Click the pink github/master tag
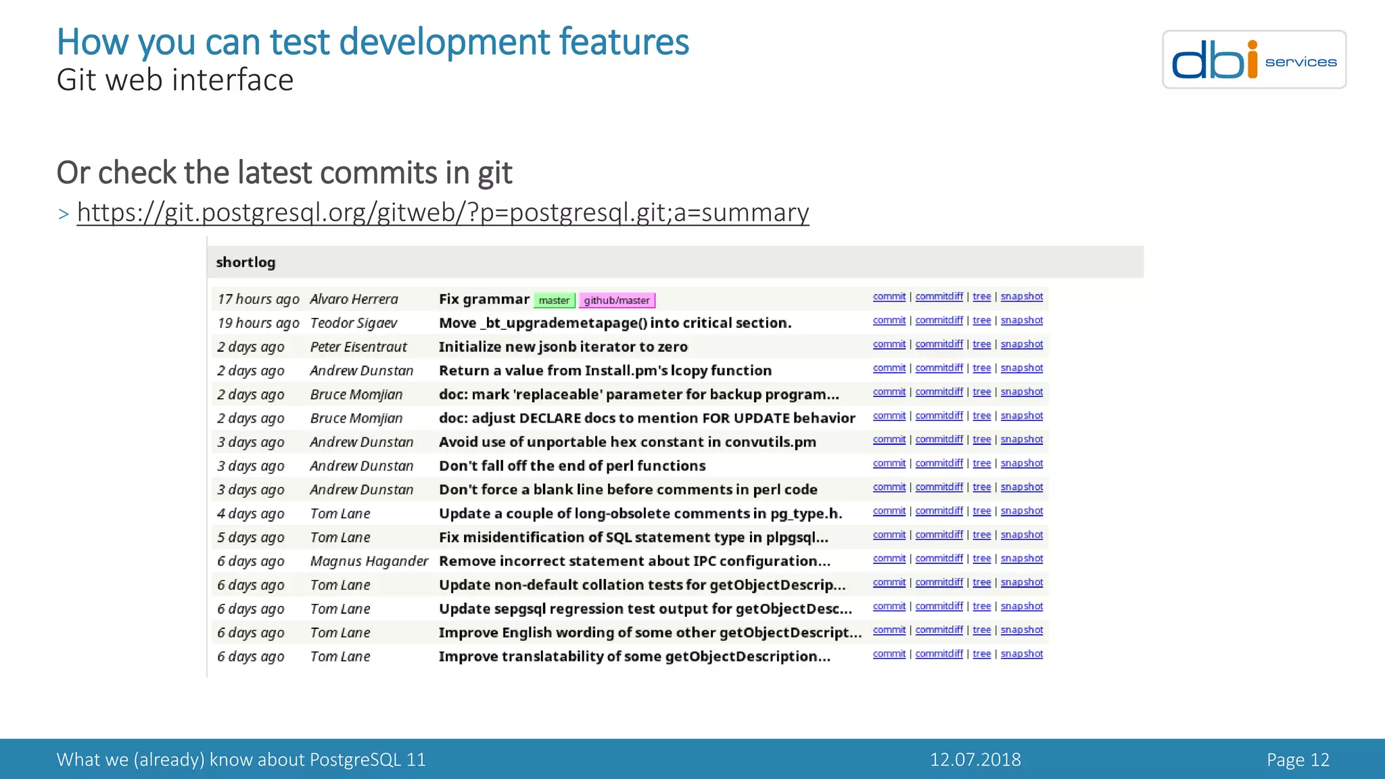Screen dimensions: 1385x779 pyautogui.click(x=617, y=300)
